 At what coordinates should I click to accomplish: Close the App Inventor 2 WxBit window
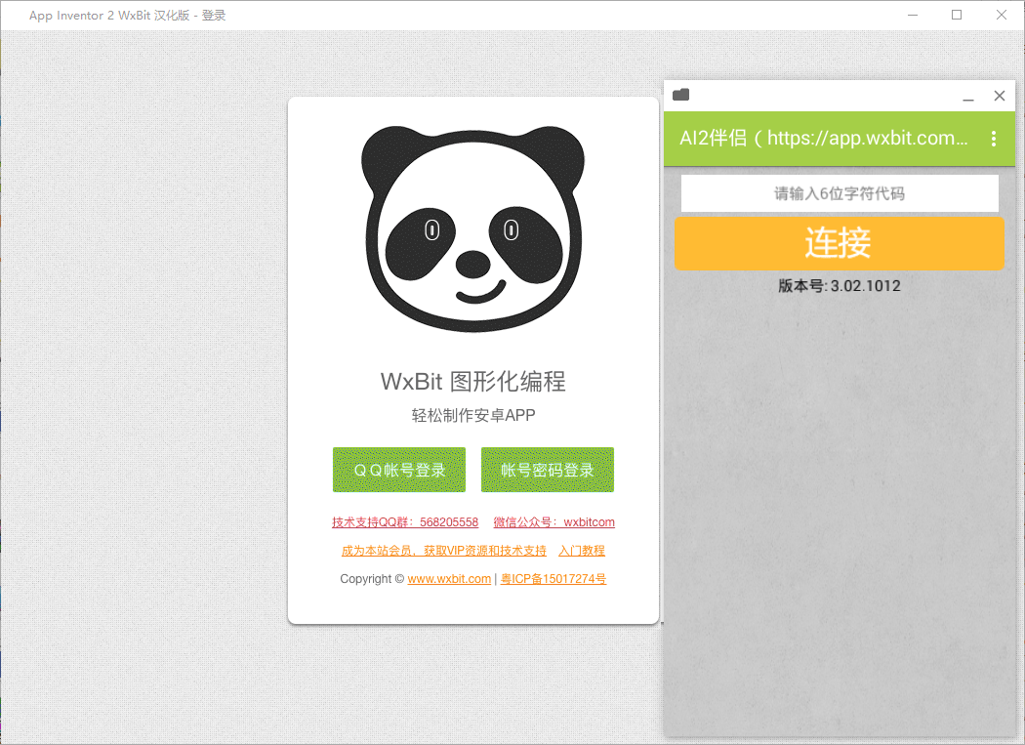click(x=1001, y=15)
